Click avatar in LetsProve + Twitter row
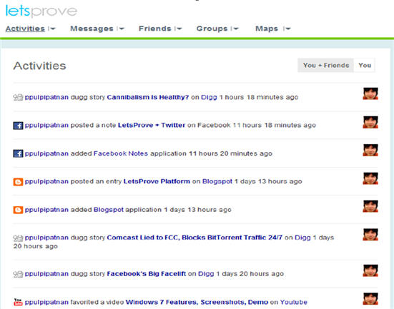 coord(370,122)
